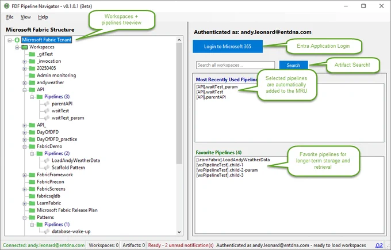
Task: Click the Microsoft Fabric Release Plan folder icon
Action: [32, 210]
